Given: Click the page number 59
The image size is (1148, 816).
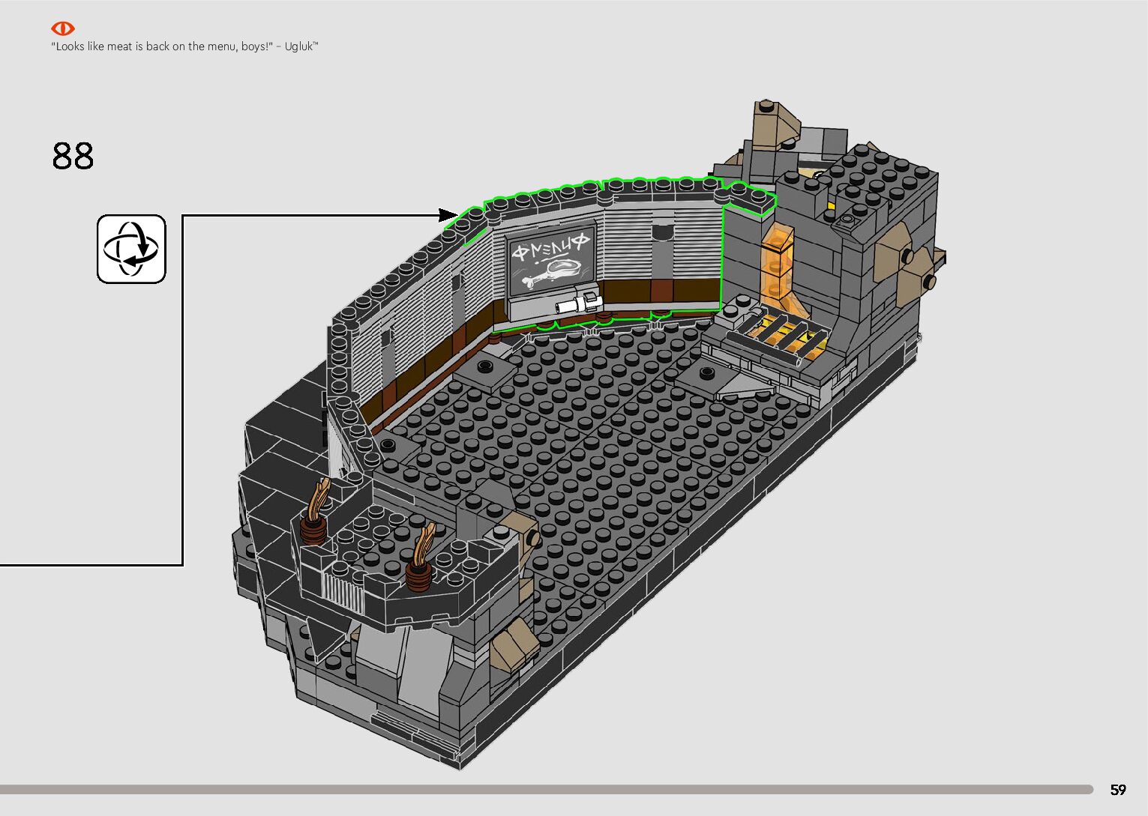Looking at the screenshot, I should pos(1118,790).
